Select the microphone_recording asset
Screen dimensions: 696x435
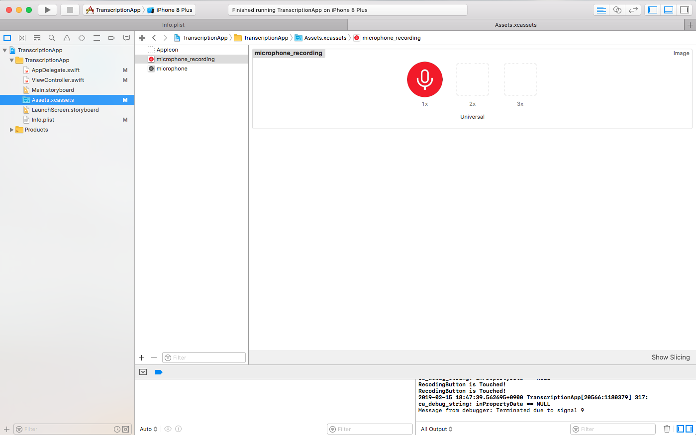point(192,59)
